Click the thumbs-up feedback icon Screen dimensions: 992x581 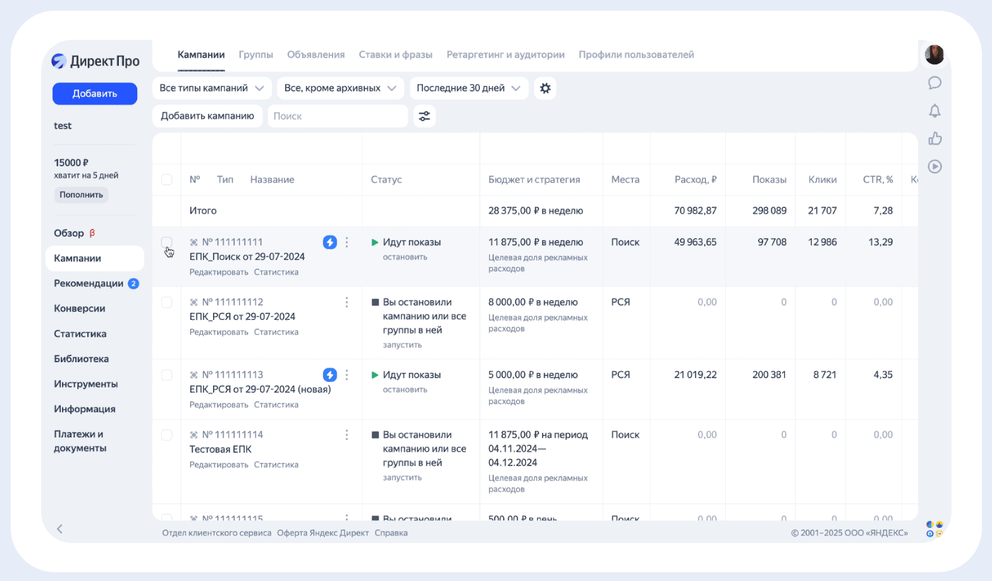[934, 139]
